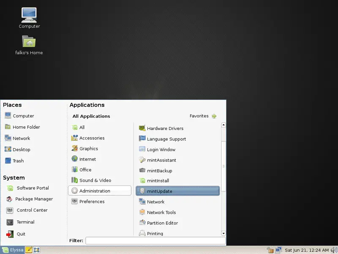Click Computer icon in Places list
338x254 pixels.
point(8,116)
